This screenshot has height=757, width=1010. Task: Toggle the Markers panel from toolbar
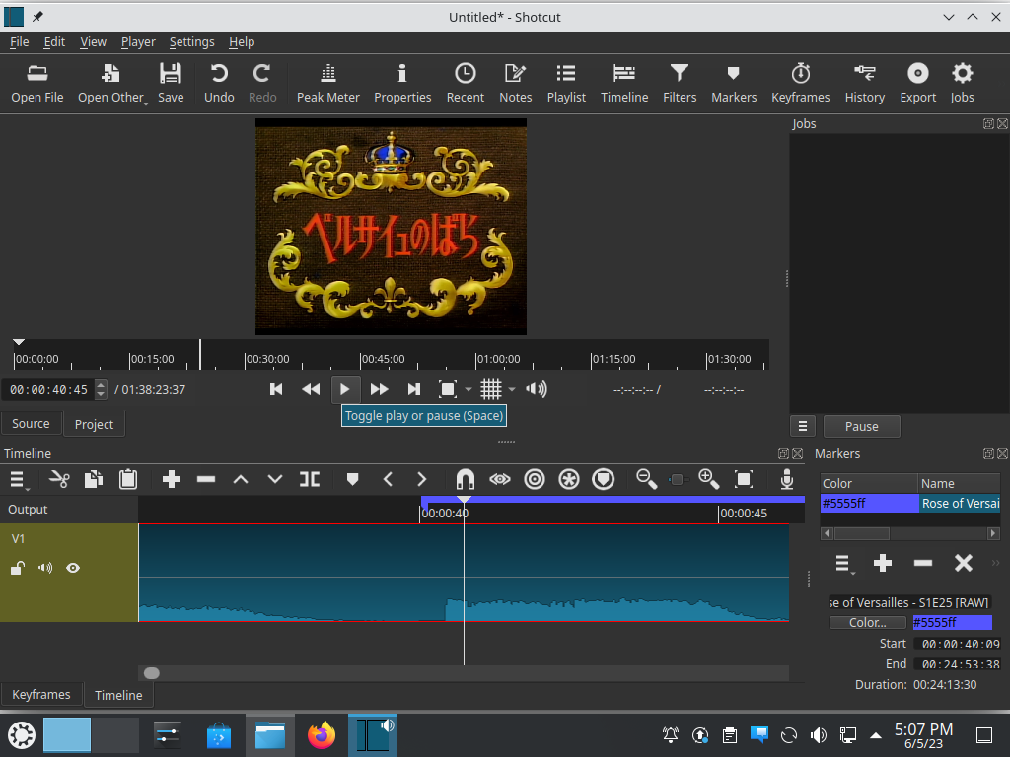(734, 84)
